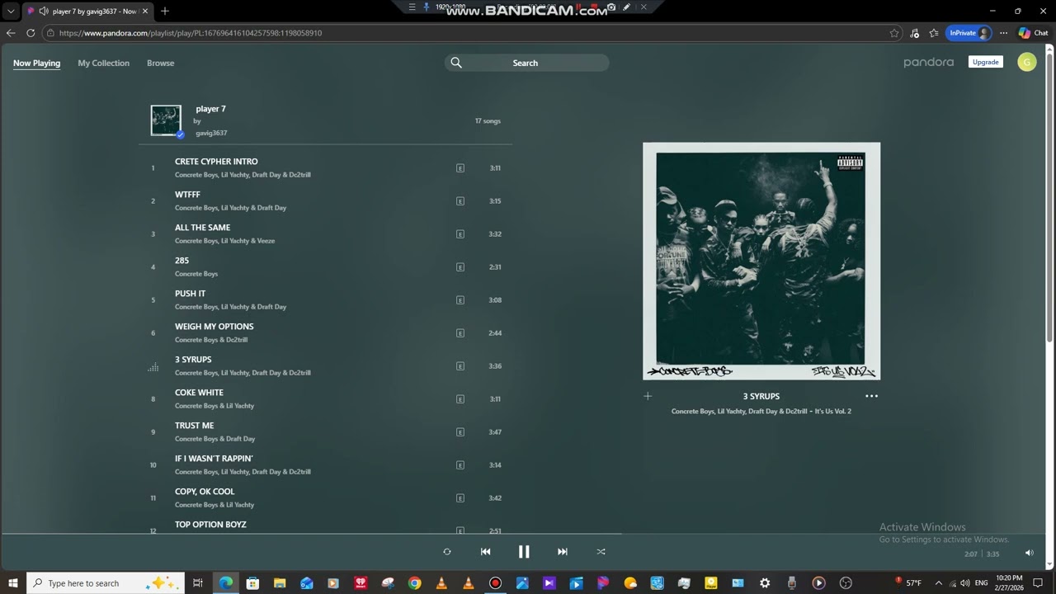
Task: Open the Copilot Chat button
Action: pos(1034,33)
